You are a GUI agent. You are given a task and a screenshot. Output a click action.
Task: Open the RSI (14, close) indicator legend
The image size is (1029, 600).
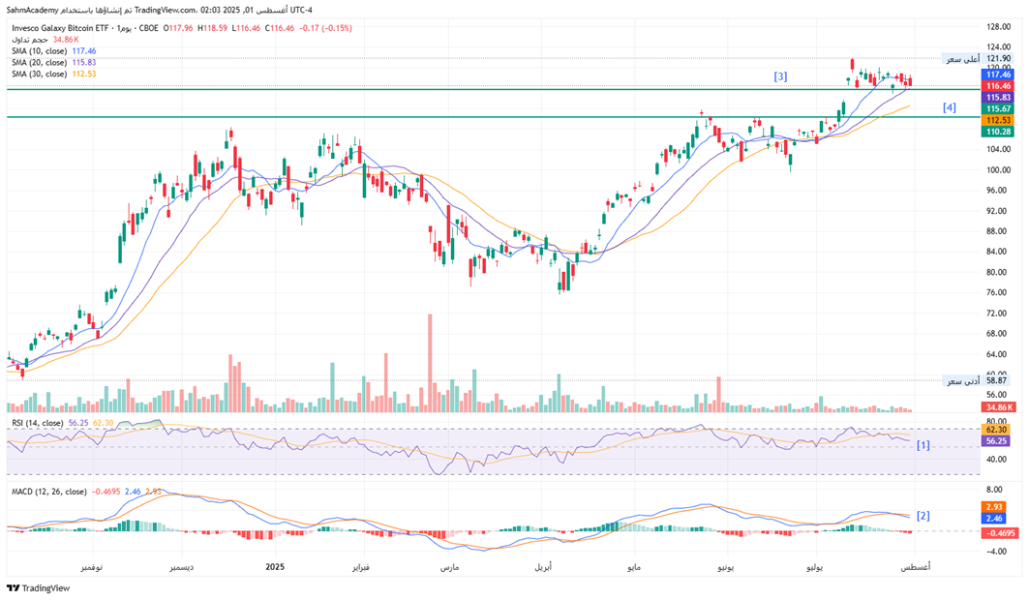coord(38,423)
